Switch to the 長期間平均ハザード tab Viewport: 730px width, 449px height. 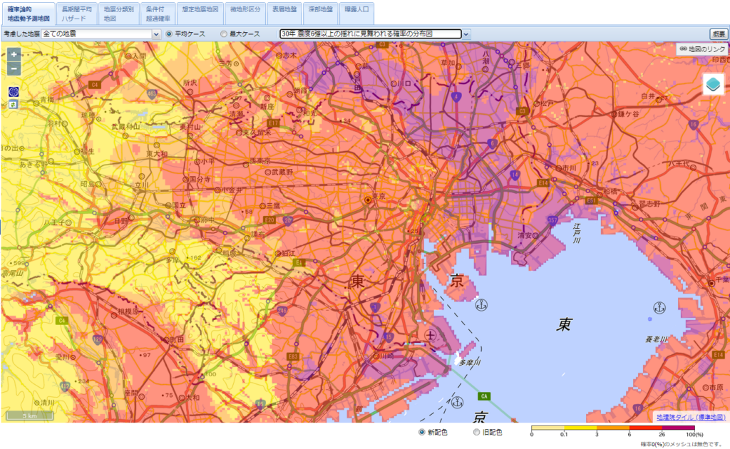click(x=76, y=14)
